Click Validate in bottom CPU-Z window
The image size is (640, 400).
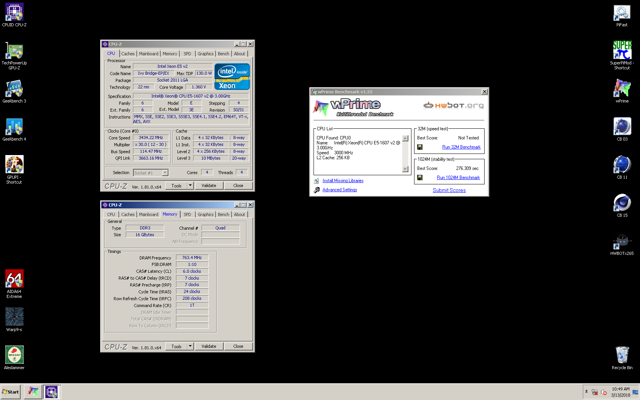(x=209, y=346)
